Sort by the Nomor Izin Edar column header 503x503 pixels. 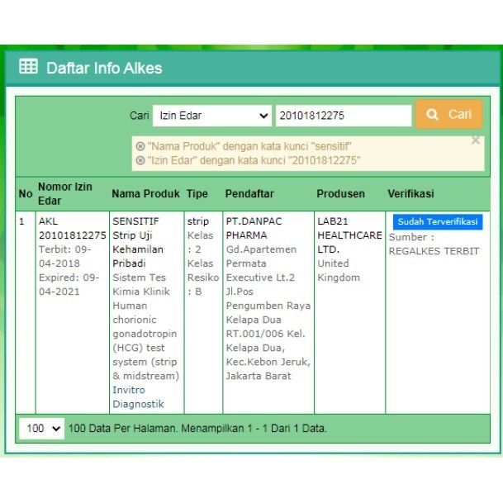pos(64,194)
